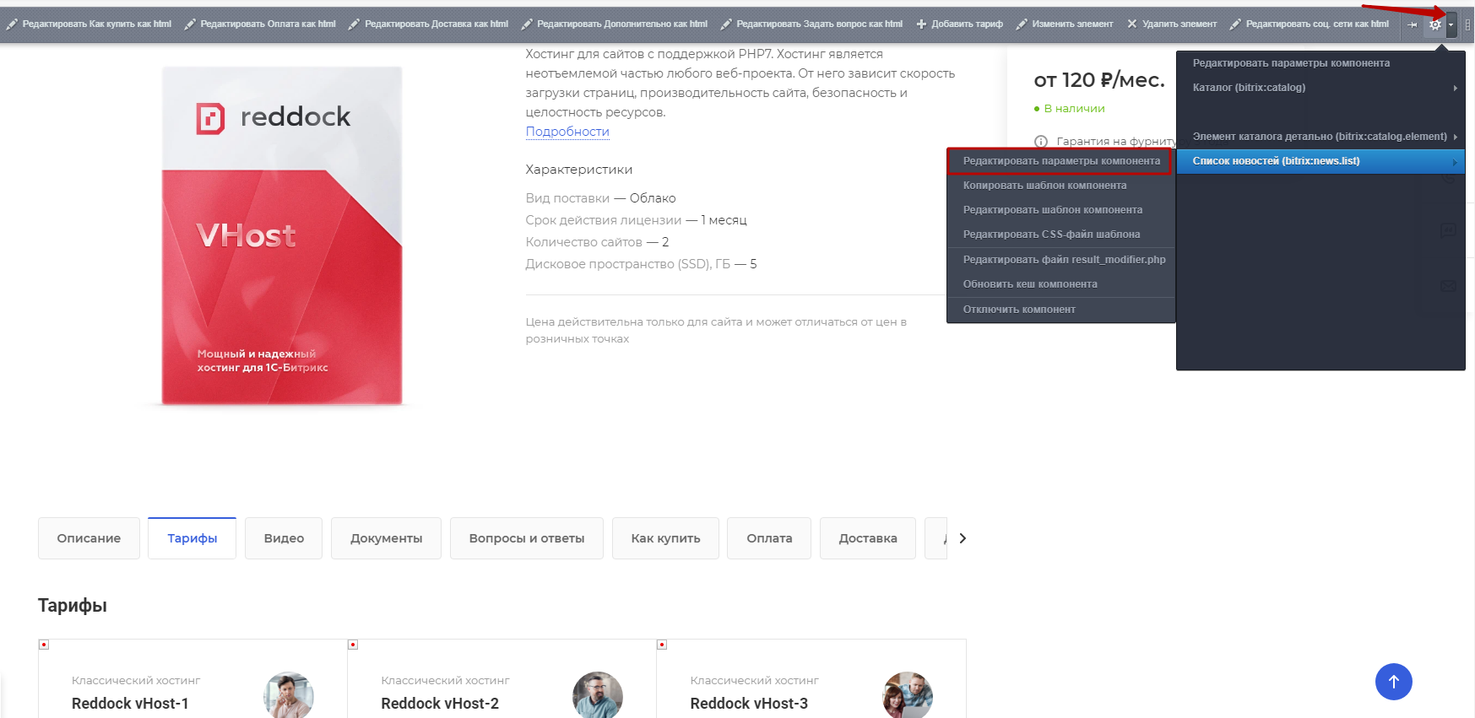Image resolution: width=1475 pixels, height=718 pixels.
Task: Choose submenu 'Редактировать параметры компонента' outlined in red
Action: [1061, 161]
